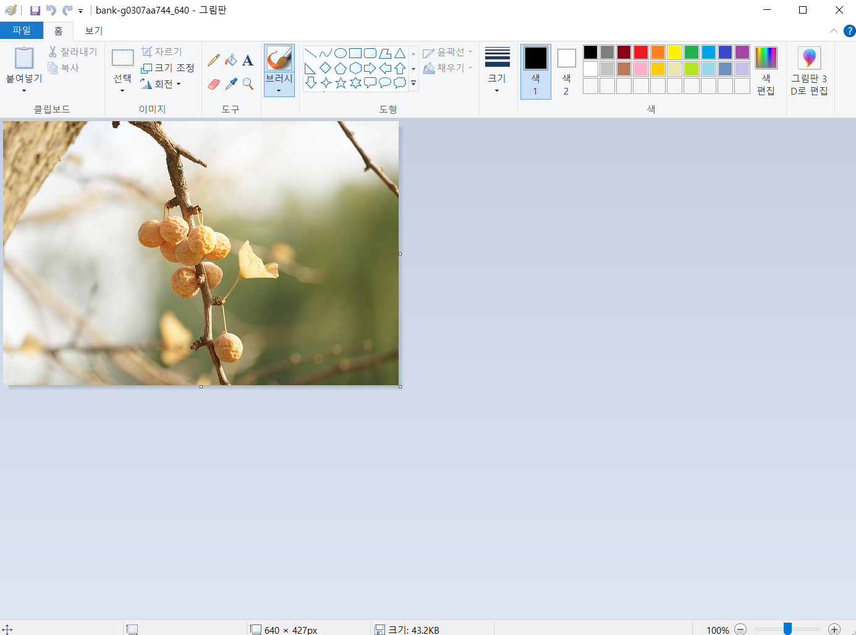The height and width of the screenshot is (635, 856).
Task: Pick the pink color swatch
Action: tap(641, 69)
